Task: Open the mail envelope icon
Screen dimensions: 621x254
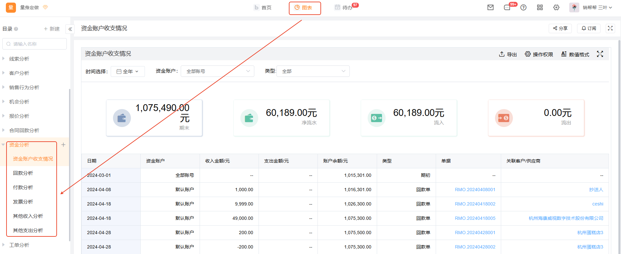Action: pos(490,7)
